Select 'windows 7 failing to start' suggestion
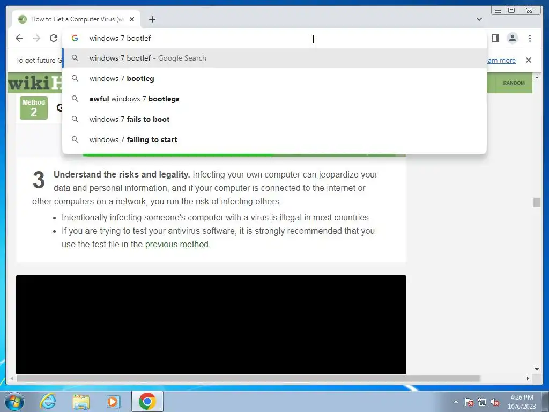 pyautogui.click(x=274, y=139)
